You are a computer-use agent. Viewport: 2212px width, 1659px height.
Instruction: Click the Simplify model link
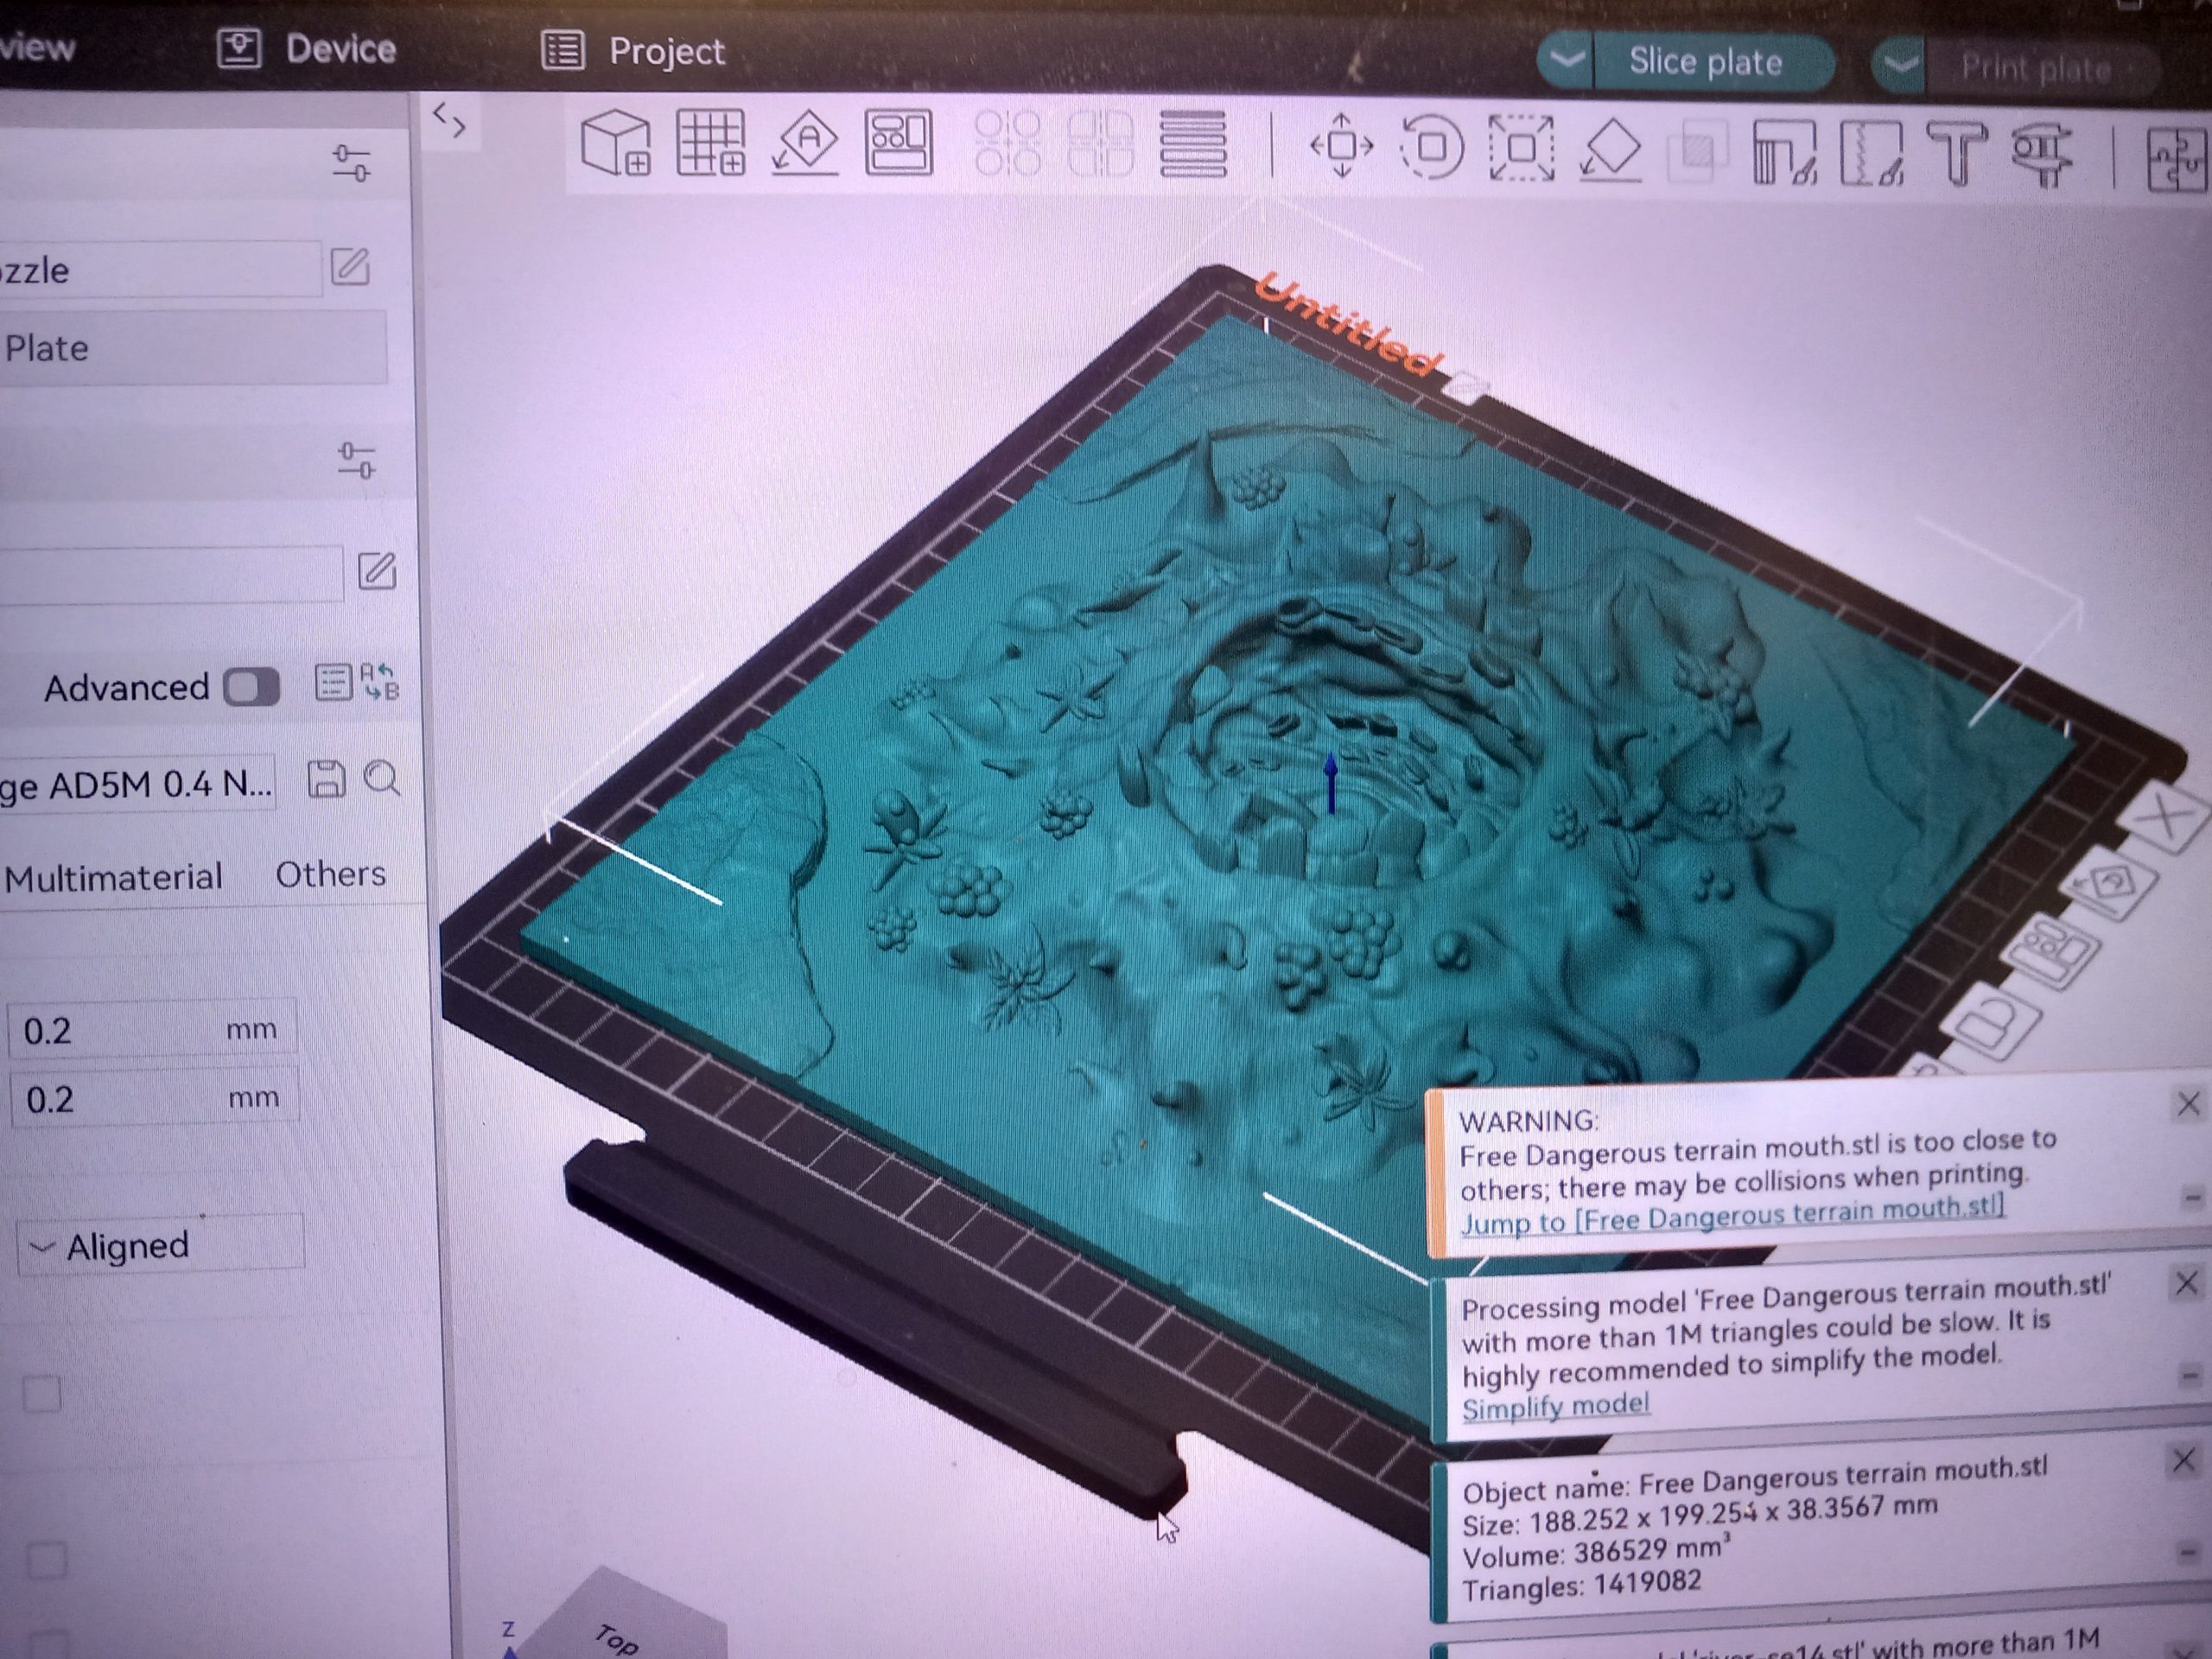pos(1555,1407)
